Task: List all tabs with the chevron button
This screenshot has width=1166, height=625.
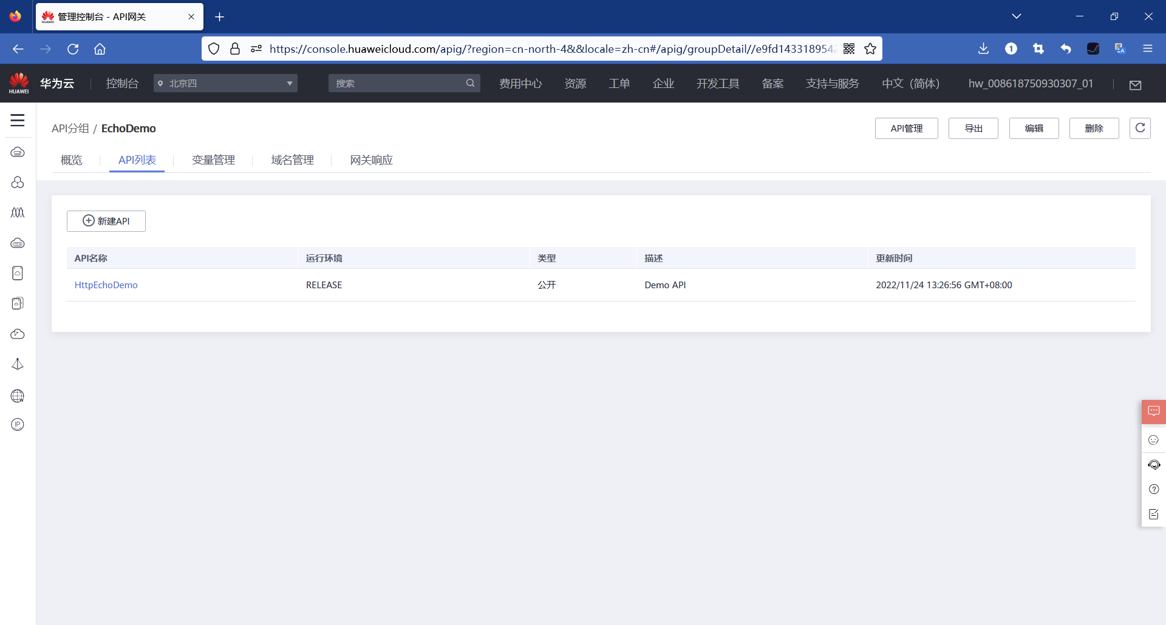Action: point(1017,16)
